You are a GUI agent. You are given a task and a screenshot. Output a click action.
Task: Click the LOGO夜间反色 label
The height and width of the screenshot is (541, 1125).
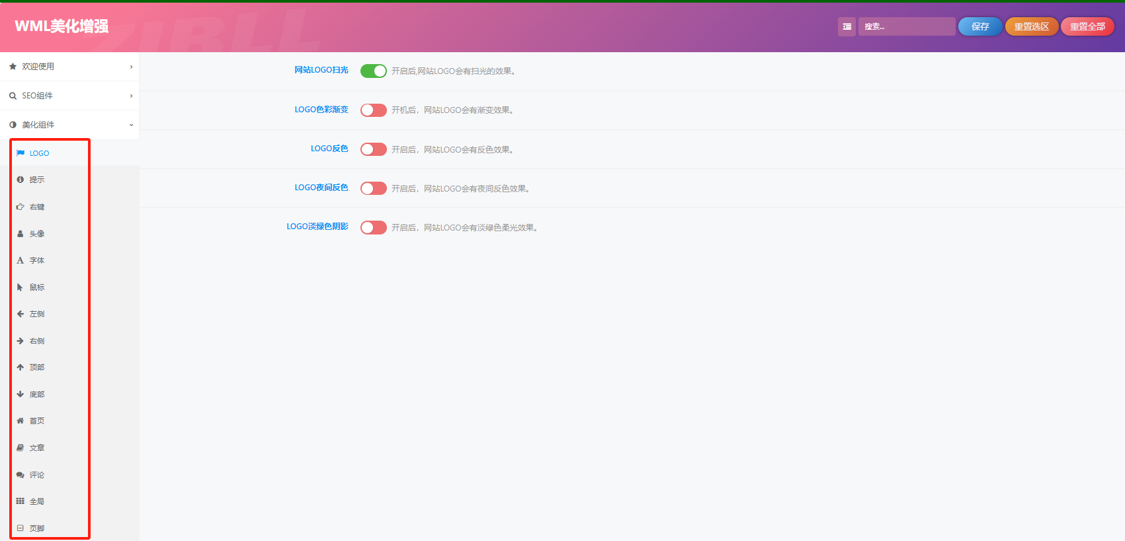click(321, 188)
